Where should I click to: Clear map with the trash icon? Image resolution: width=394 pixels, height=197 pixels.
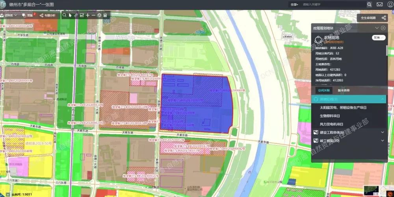(105, 15)
